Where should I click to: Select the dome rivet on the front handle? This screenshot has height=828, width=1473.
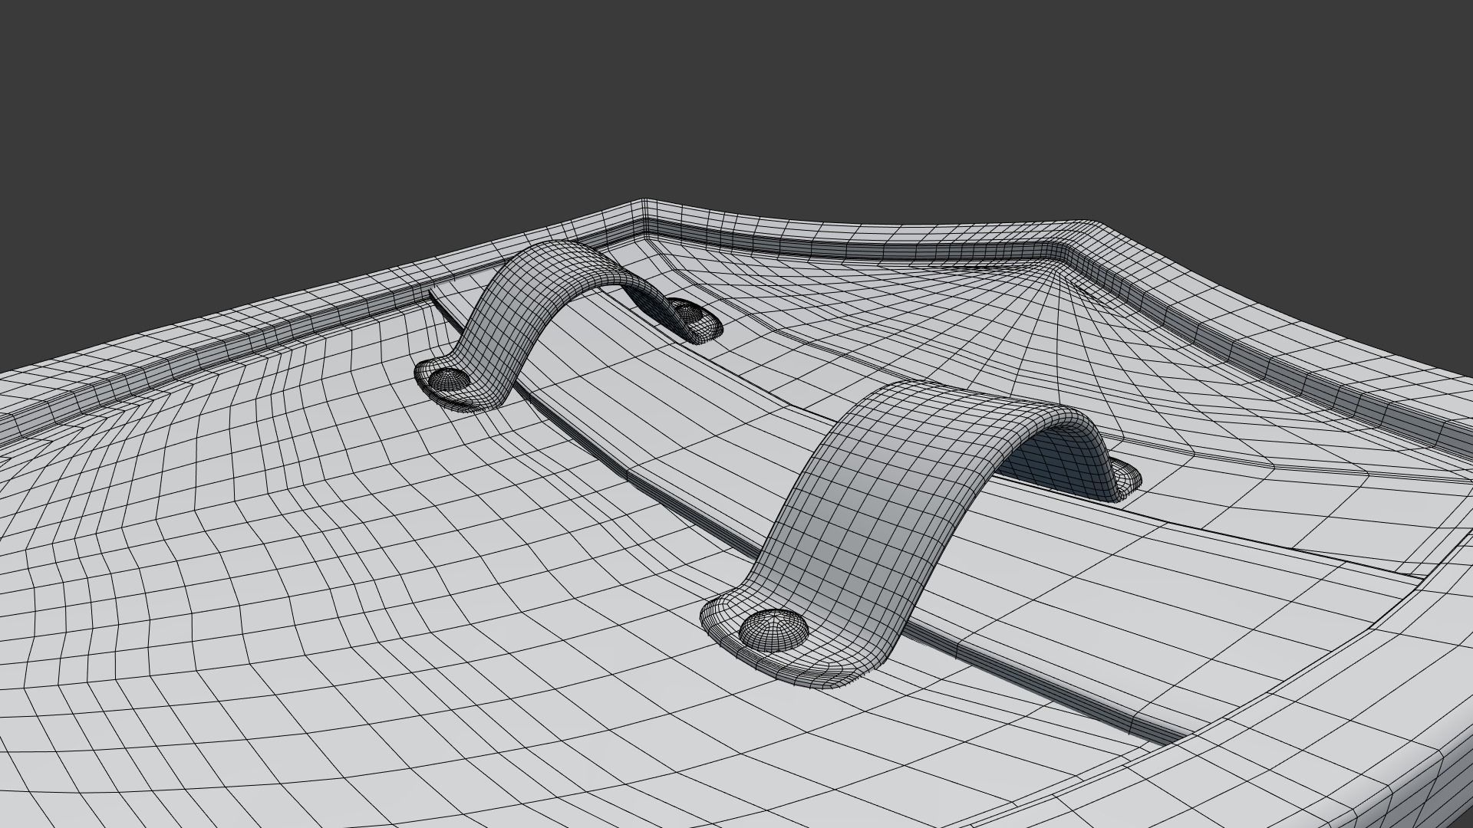coord(774,629)
